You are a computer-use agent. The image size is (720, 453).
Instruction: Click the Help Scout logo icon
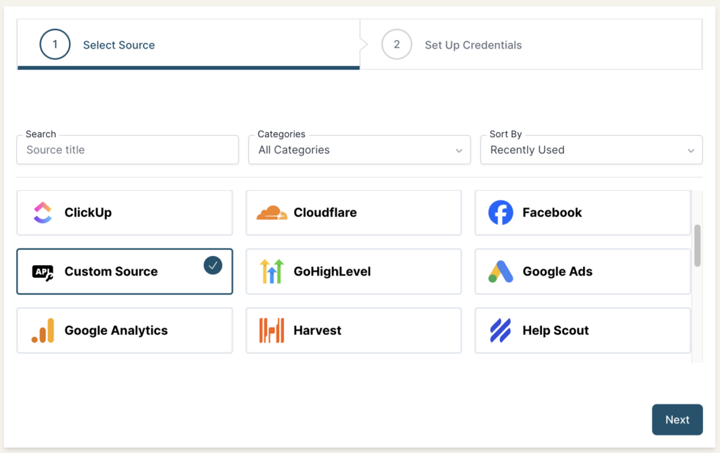pyautogui.click(x=501, y=331)
